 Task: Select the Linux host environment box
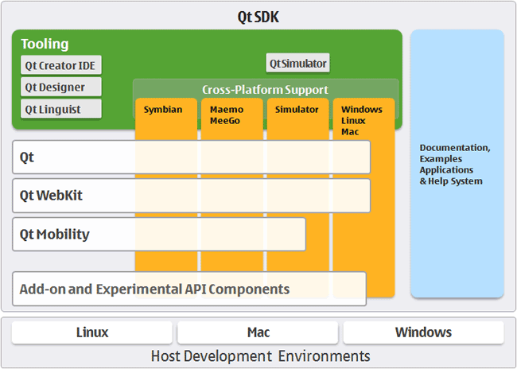(92, 332)
